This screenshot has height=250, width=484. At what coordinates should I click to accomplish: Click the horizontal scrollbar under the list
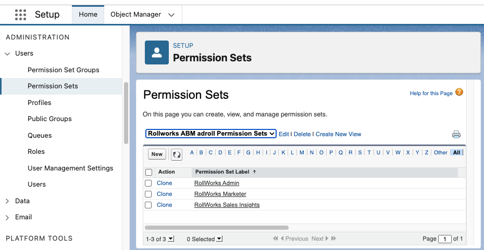click(x=217, y=228)
